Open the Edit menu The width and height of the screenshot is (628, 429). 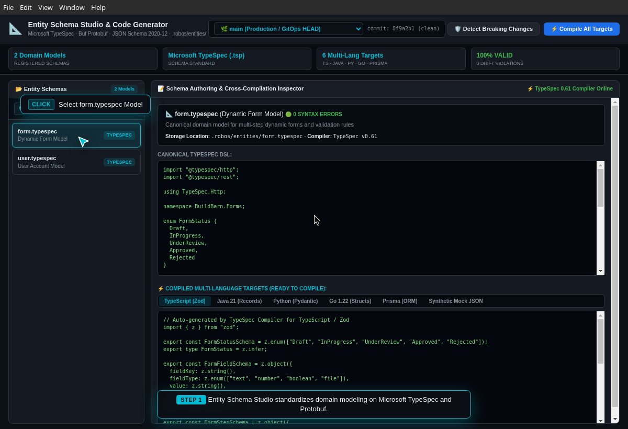[26, 7]
